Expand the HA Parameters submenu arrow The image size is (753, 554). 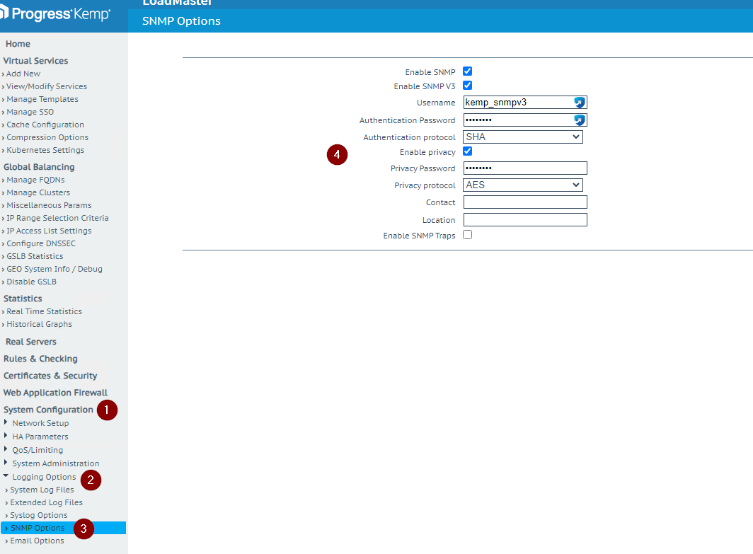[5, 435]
